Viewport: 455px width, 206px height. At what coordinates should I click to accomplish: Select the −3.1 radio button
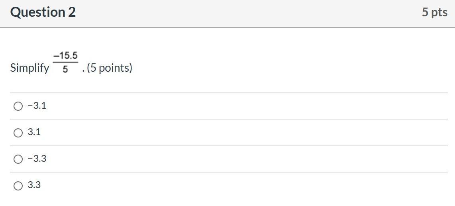pos(18,106)
